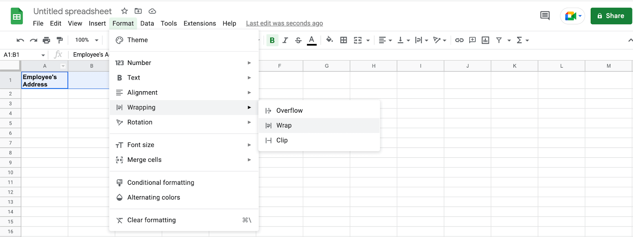Click the Borders grid icon

(343, 40)
